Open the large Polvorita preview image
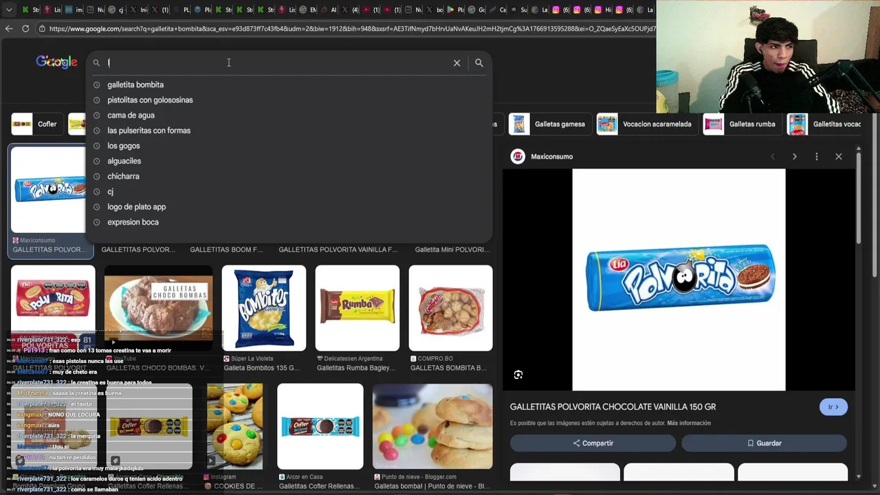 [679, 280]
